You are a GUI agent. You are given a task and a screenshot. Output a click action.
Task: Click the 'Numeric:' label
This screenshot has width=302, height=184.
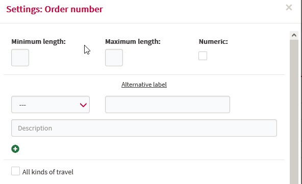coord(213,42)
